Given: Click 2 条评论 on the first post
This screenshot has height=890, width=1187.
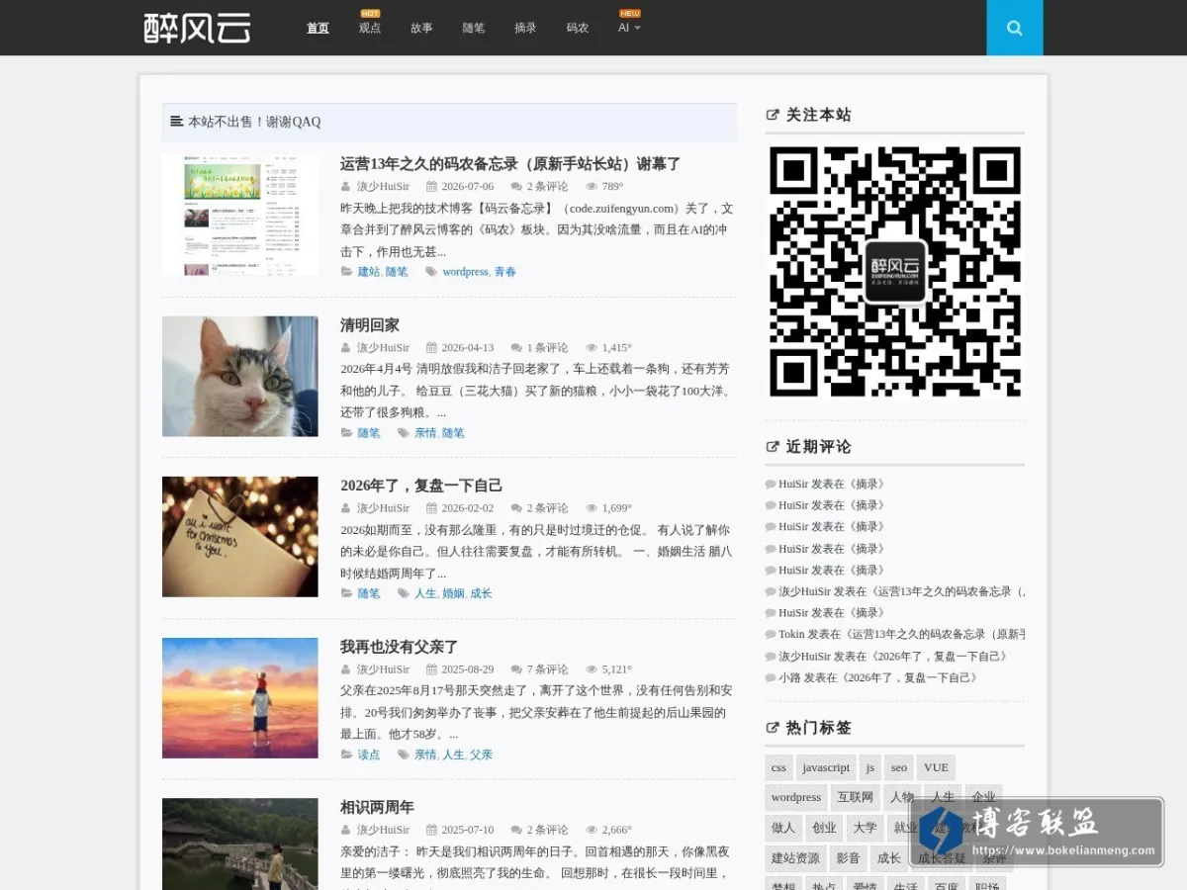Looking at the screenshot, I should click(x=548, y=187).
